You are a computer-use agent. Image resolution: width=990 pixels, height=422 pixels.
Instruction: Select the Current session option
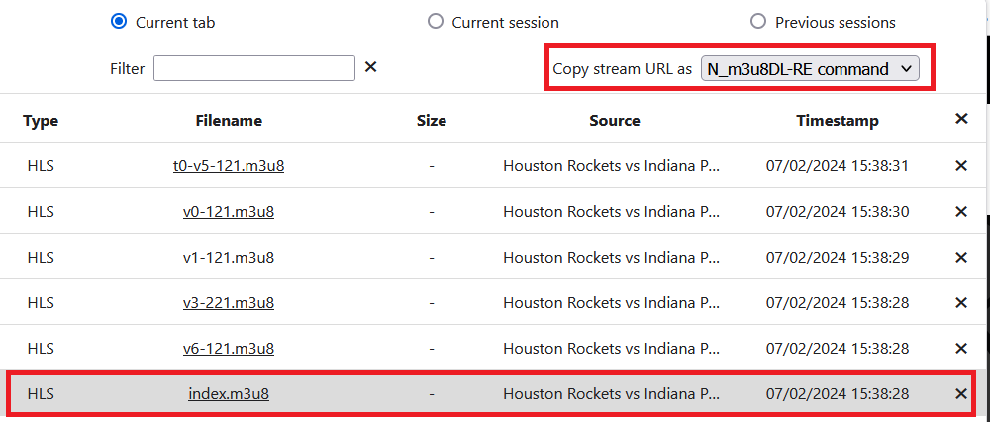point(436,21)
